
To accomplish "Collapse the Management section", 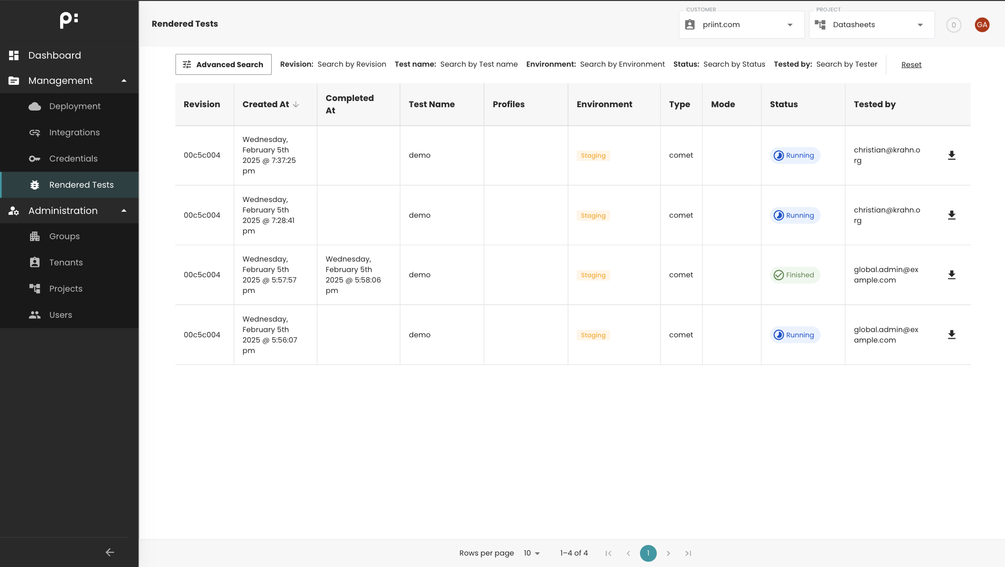I will click(124, 81).
